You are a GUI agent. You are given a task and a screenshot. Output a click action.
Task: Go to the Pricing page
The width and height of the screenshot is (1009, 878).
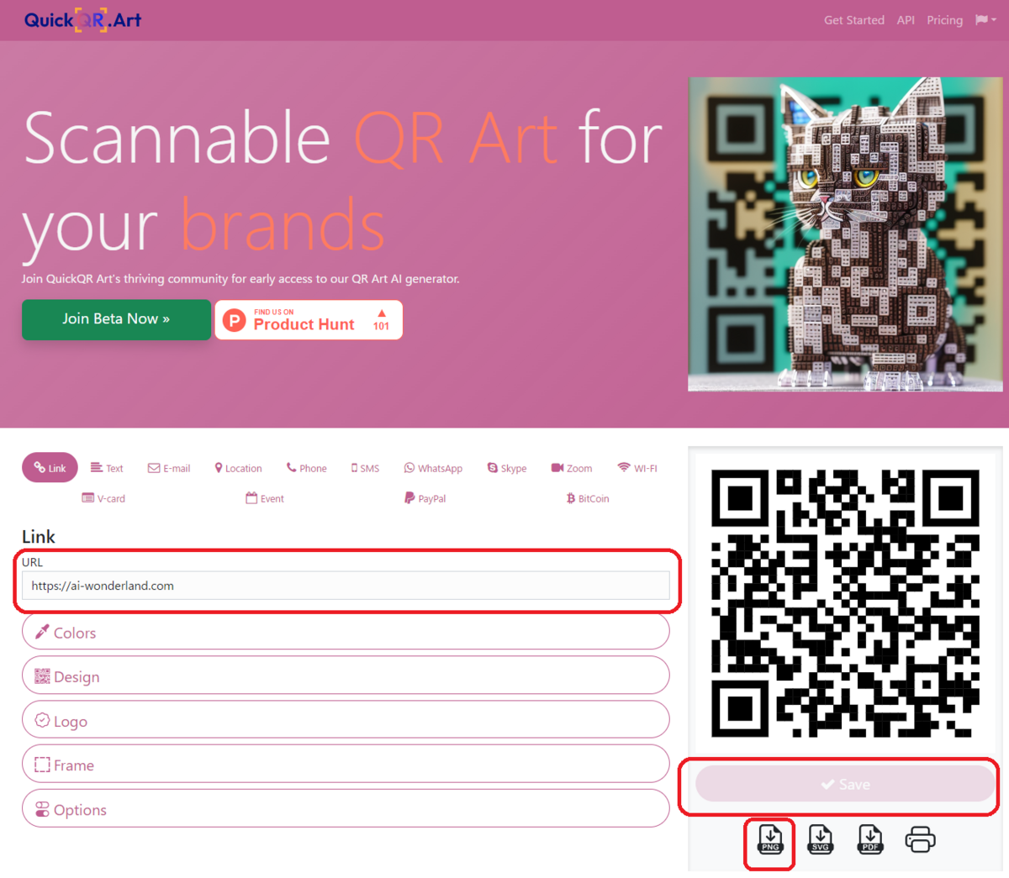[944, 20]
